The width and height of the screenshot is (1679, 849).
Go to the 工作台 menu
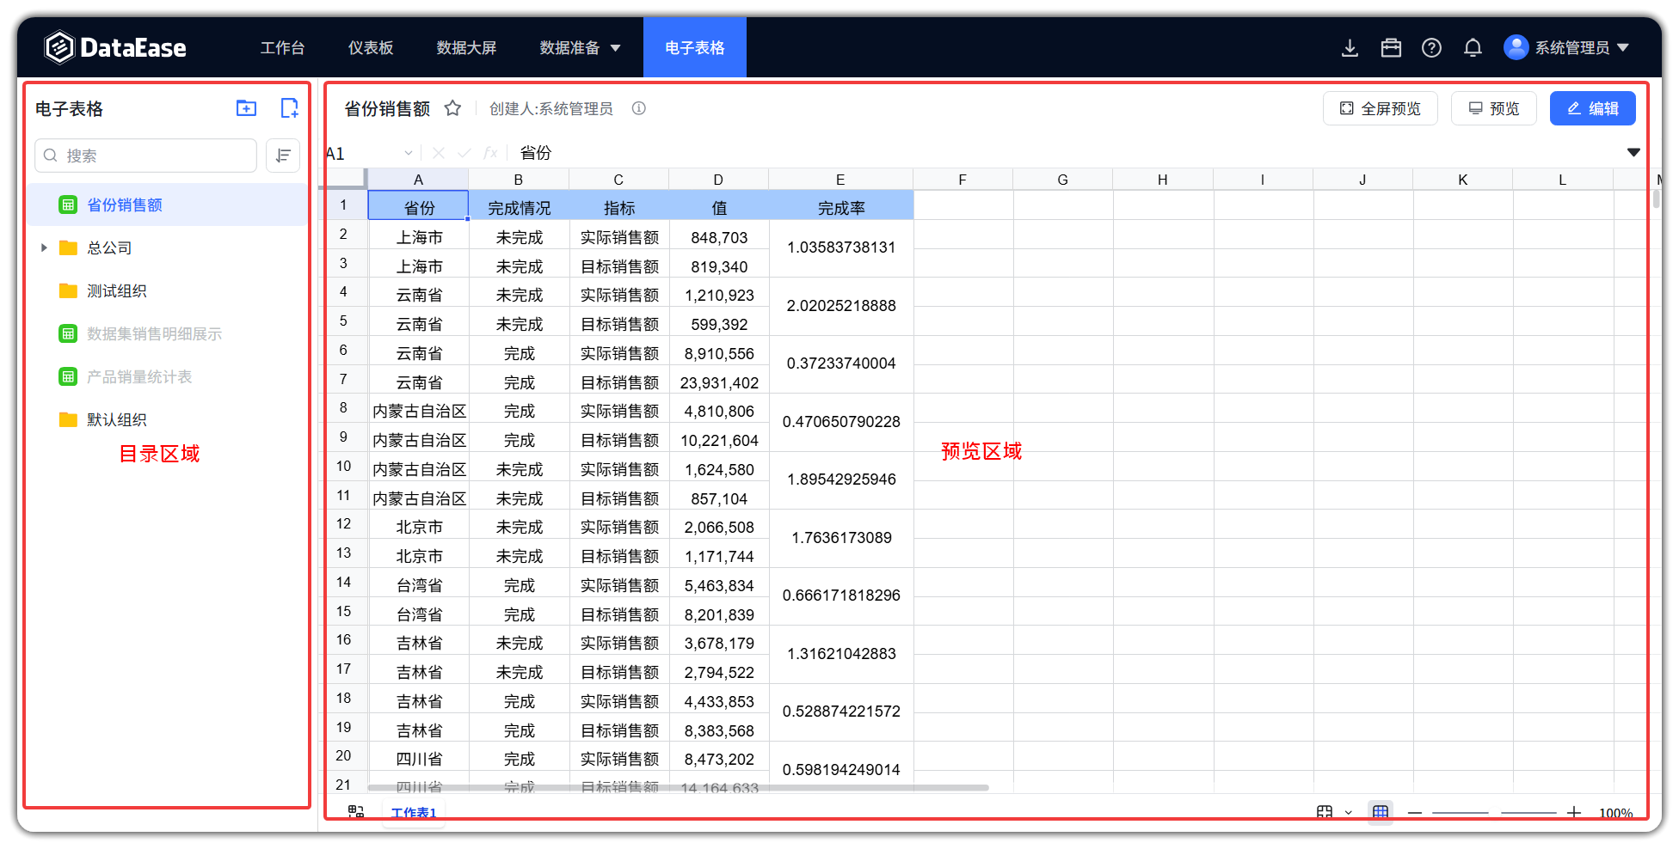283,48
